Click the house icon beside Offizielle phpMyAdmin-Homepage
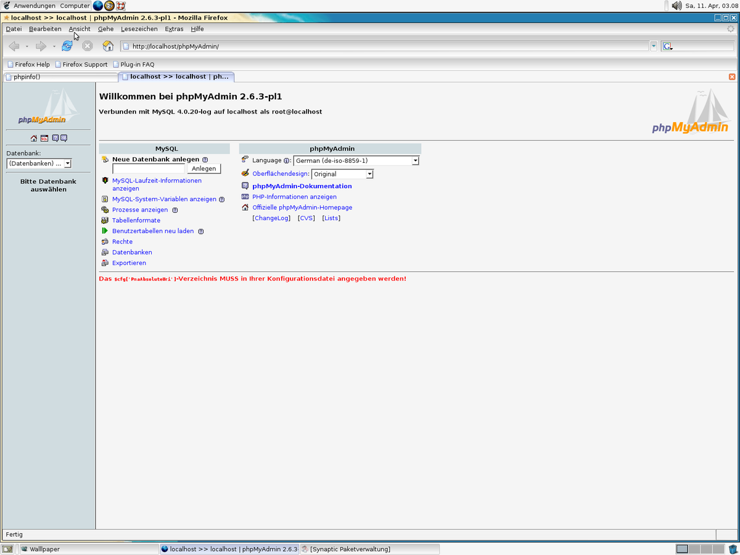740x555 pixels. (x=245, y=207)
